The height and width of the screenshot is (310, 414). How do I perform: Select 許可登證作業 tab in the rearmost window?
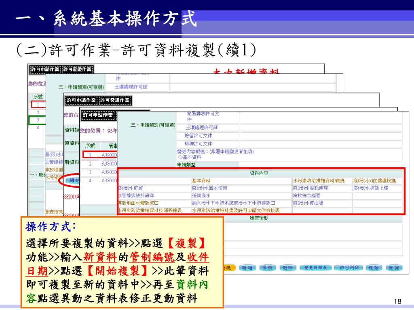(x=77, y=69)
